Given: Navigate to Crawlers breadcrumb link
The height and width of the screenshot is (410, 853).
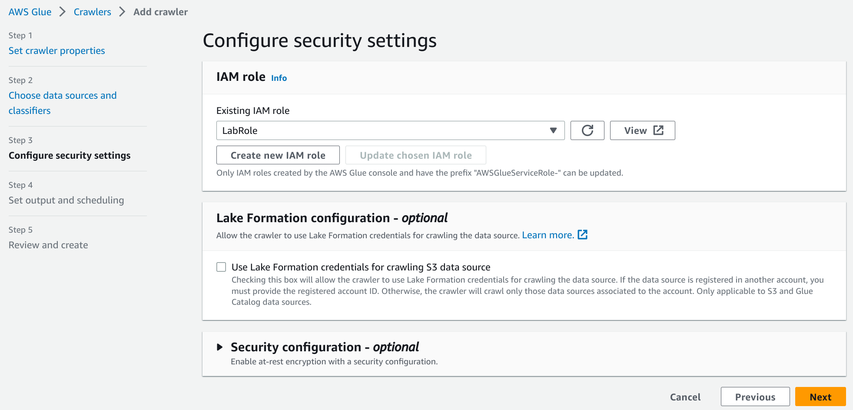Looking at the screenshot, I should (x=92, y=12).
